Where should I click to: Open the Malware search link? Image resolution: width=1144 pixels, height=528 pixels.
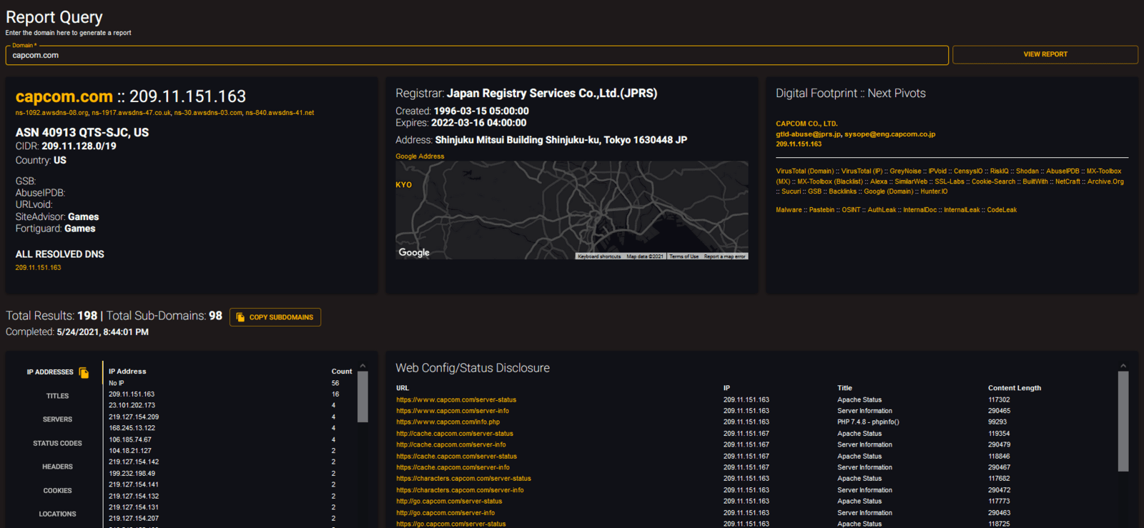(789, 210)
